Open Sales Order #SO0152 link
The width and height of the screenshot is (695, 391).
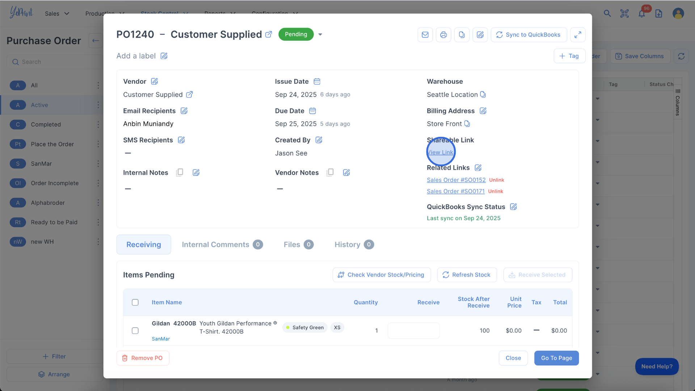click(456, 180)
